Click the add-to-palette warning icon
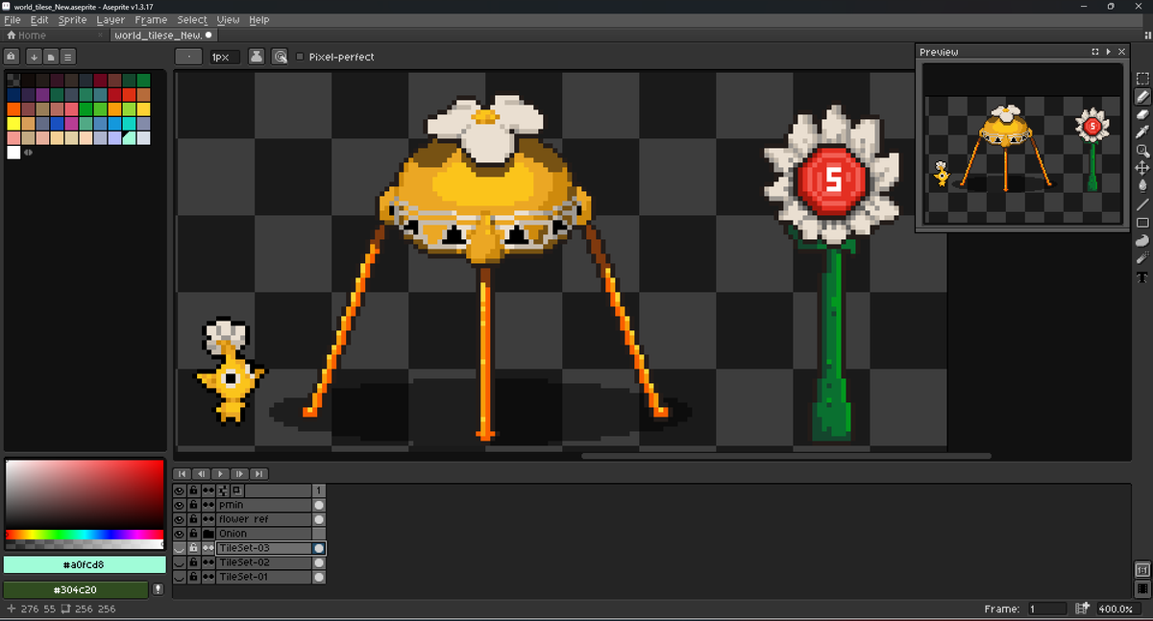Image resolution: width=1153 pixels, height=621 pixels. tap(159, 589)
